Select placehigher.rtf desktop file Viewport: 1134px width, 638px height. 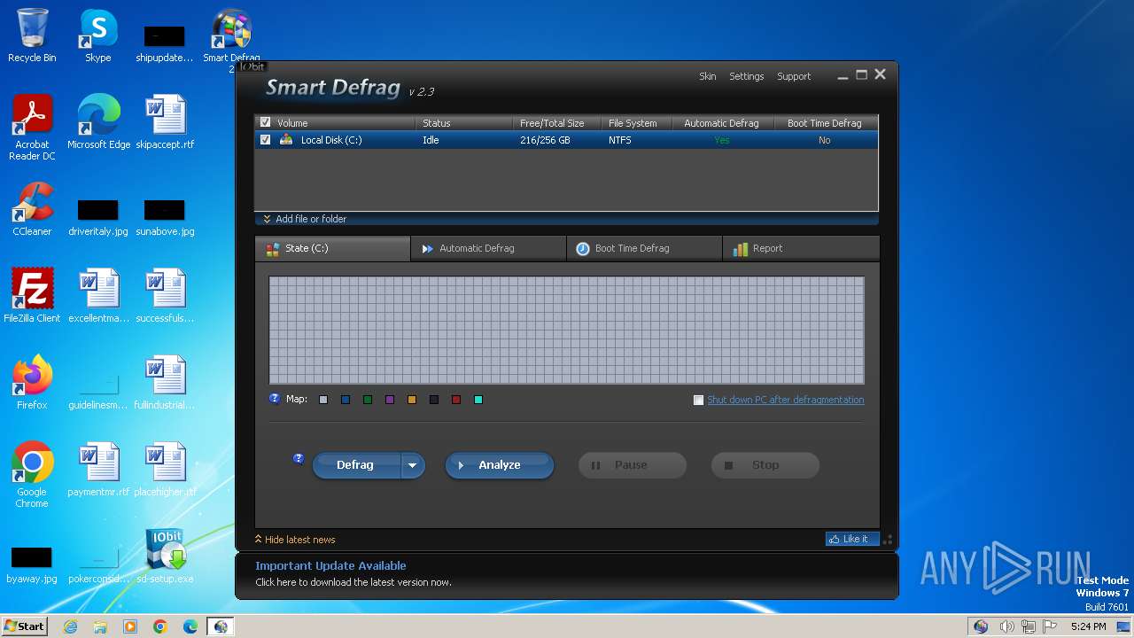(x=165, y=469)
